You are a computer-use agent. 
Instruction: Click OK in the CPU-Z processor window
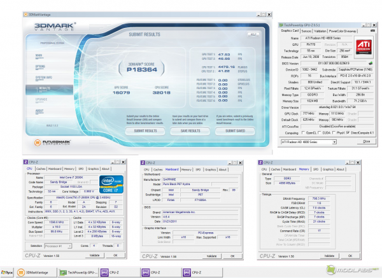tap(115, 255)
